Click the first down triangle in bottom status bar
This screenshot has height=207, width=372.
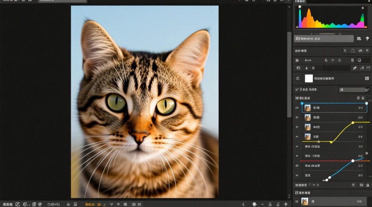click(x=112, y=205)
